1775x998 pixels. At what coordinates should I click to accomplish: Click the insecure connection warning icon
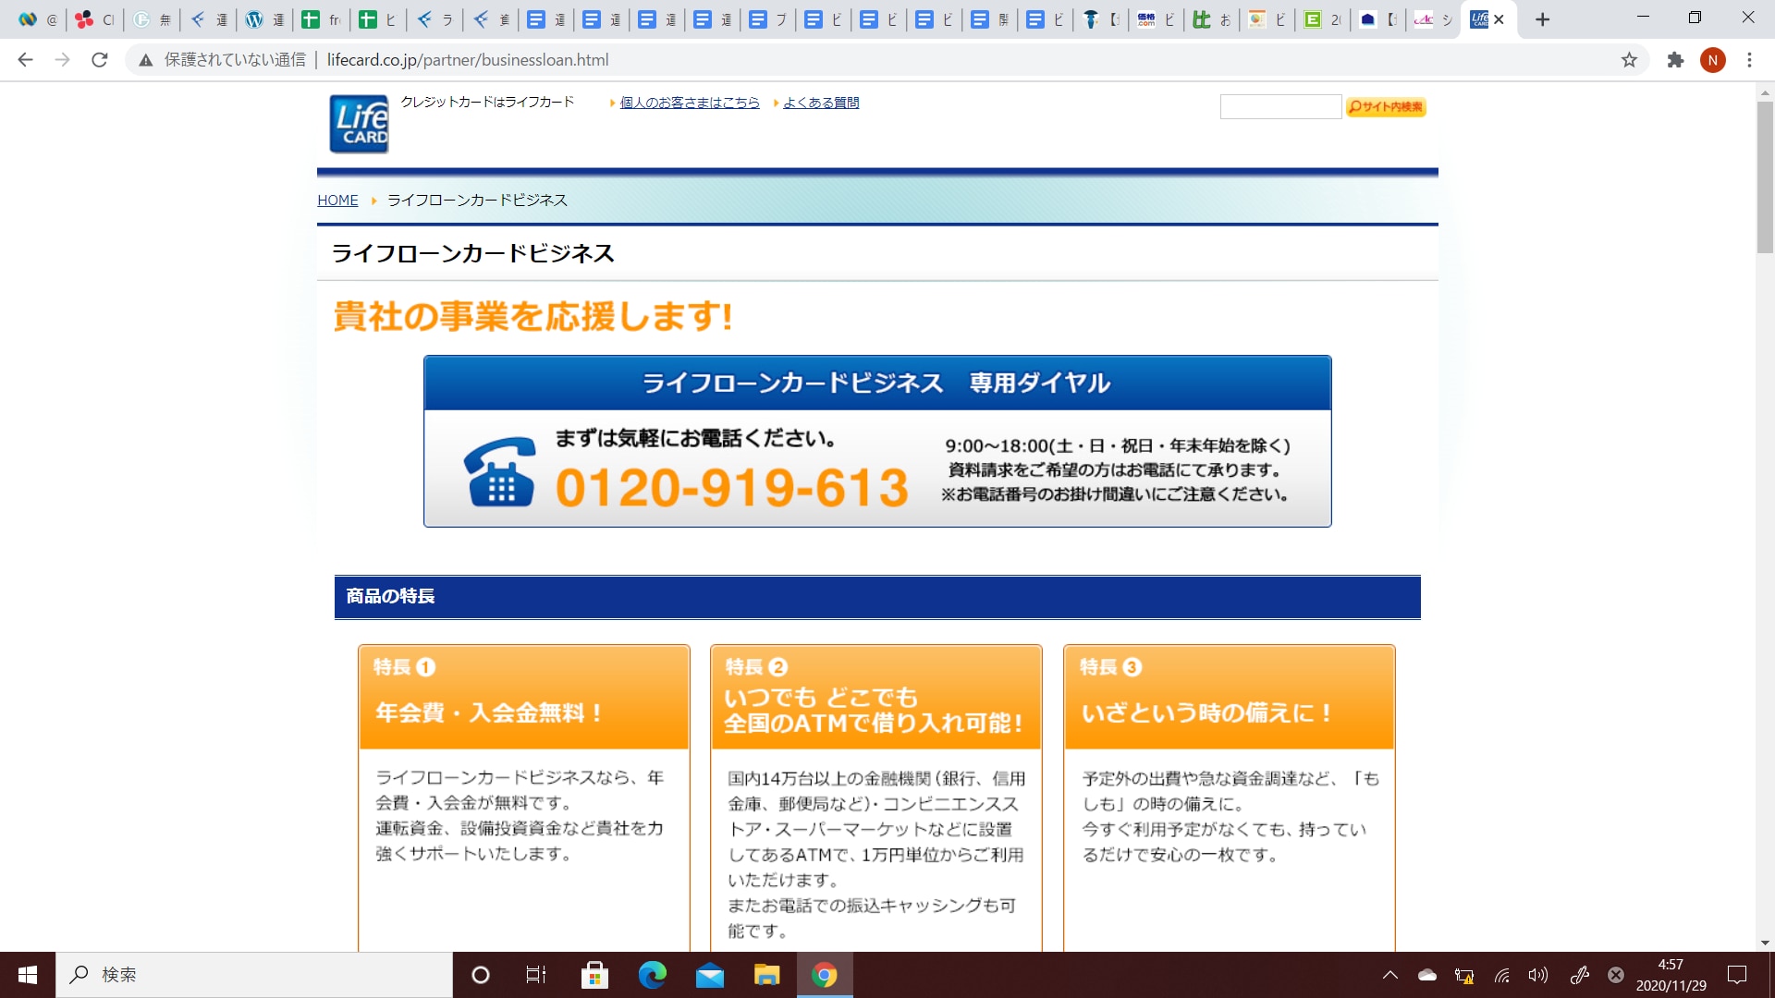pos(145,60)
